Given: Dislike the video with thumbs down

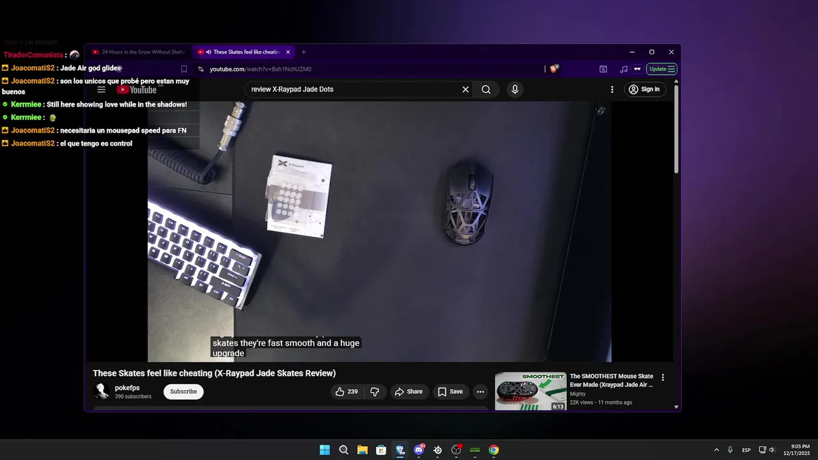Looking at the screenshot, I should pos(375,392).
